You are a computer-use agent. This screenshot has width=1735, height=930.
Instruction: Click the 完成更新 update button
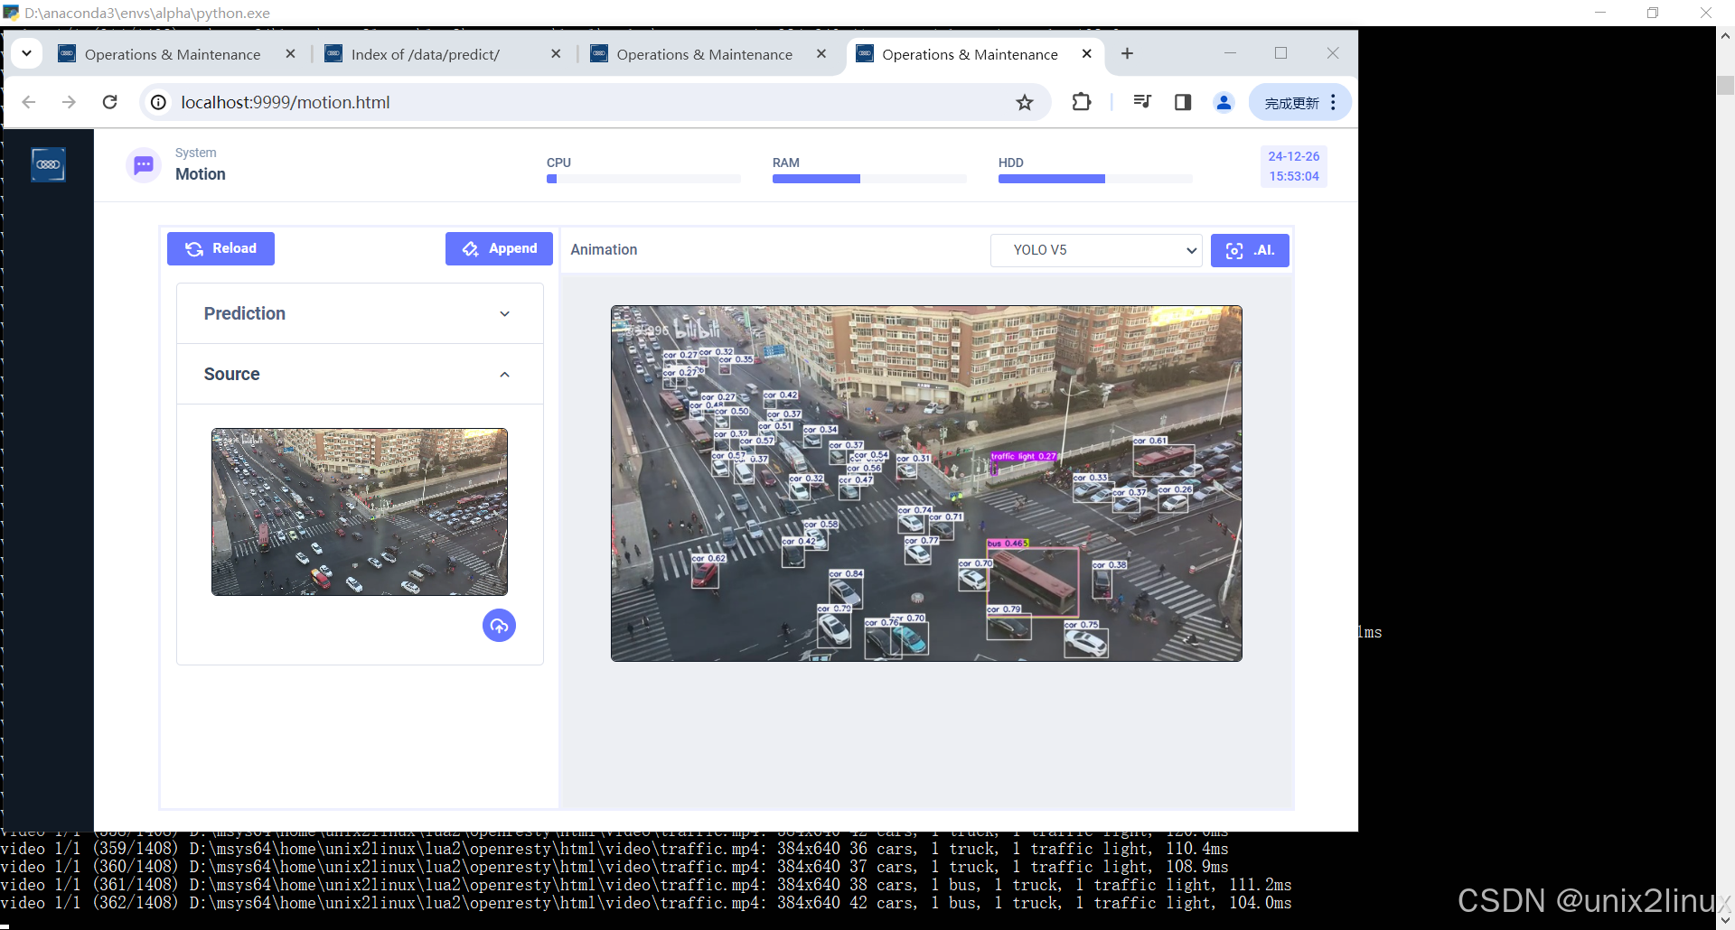pos(1290,103)
